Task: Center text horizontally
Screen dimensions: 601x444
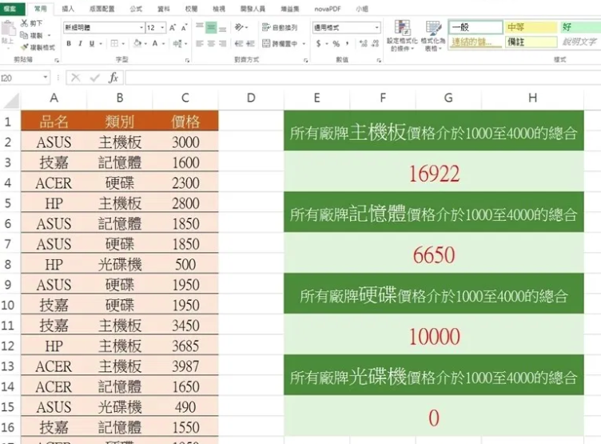Action: [211, 43]
